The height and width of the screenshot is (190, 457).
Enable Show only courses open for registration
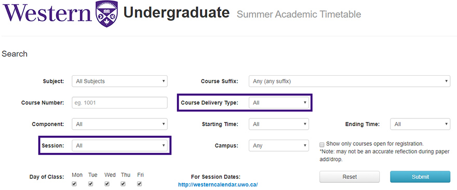(322, 144)
